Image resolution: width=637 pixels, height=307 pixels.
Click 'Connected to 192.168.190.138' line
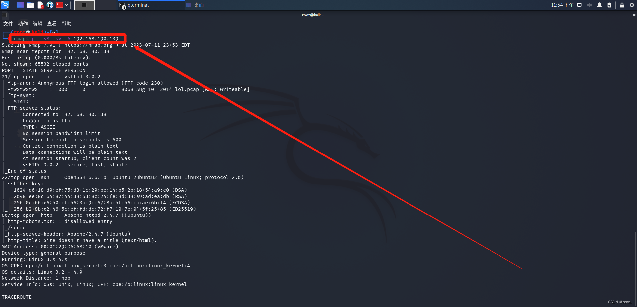pyautogui.click(x=64, y=114)
